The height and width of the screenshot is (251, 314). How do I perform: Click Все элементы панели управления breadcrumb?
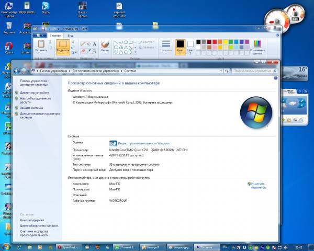96,71
